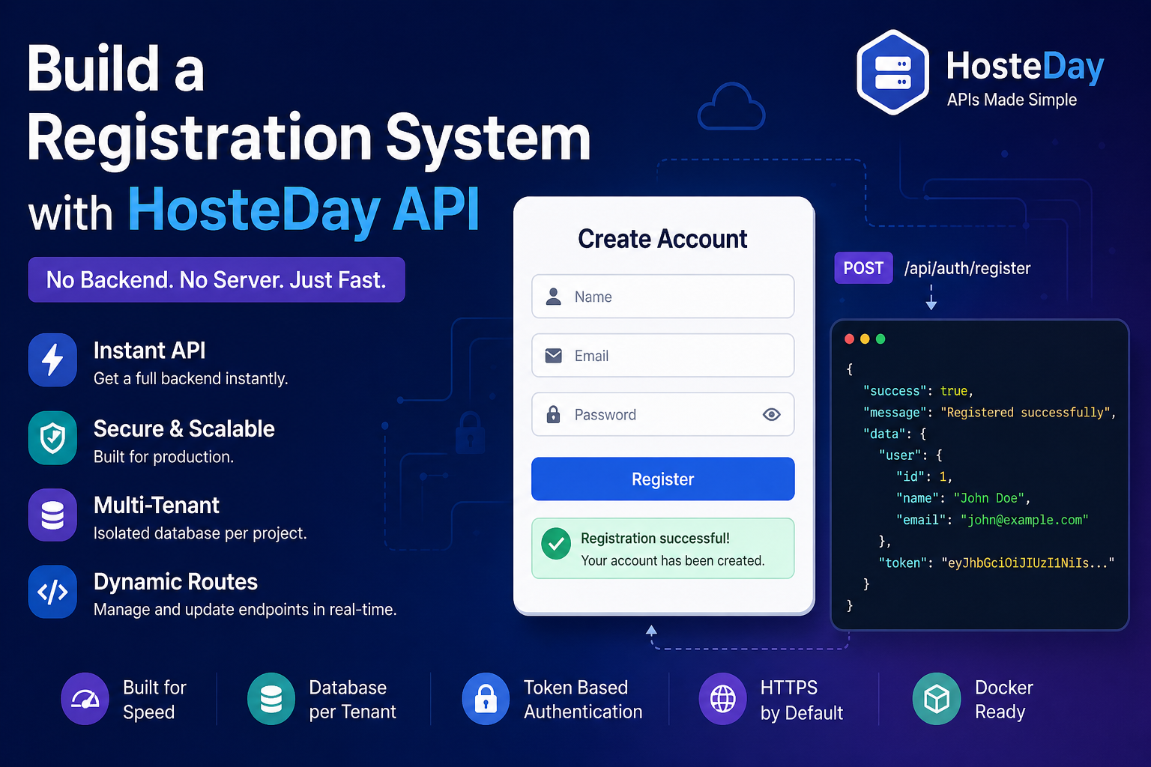Click the Instant API lightning bolt icon
Image resolution: width=1151 pixels, height=767 pixels.
52,360
